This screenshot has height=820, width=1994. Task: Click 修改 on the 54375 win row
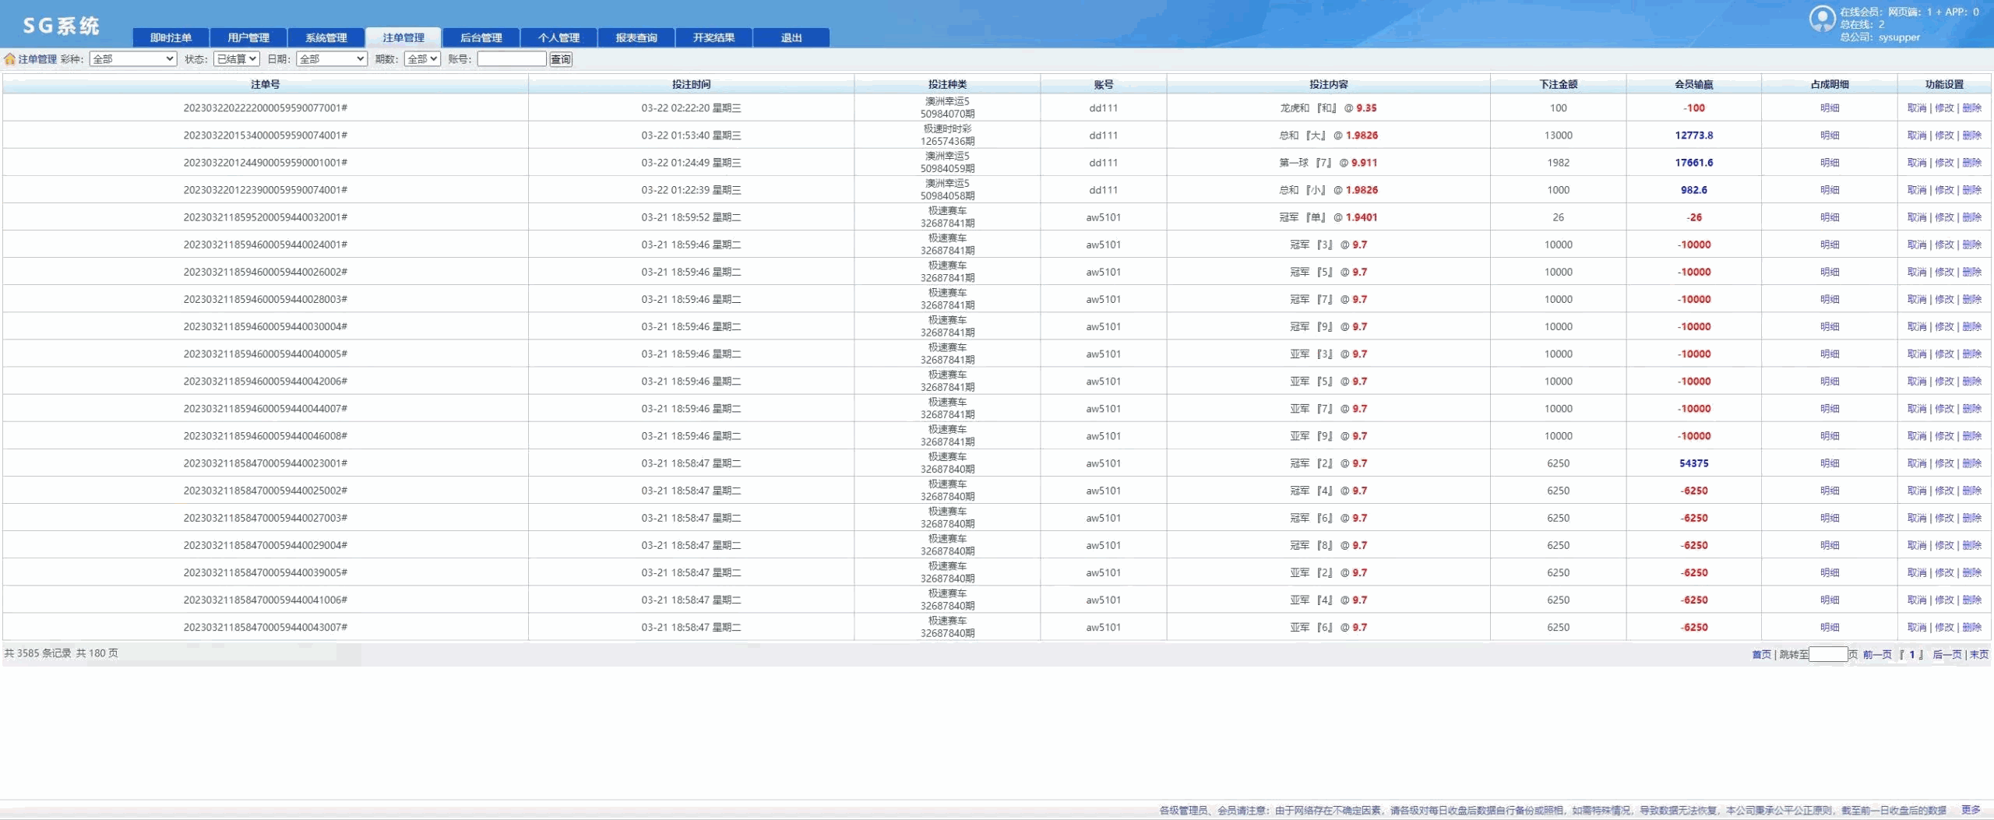point(1944,463)
